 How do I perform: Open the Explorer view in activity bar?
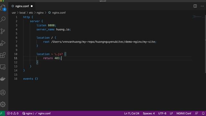pyautogui.click(x=3, y=8)
